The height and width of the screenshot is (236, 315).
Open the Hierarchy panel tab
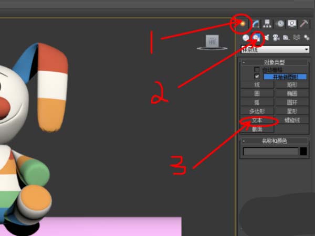[267, 24]
